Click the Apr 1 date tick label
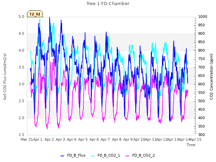The image size is (216, 162). [38, 139]
